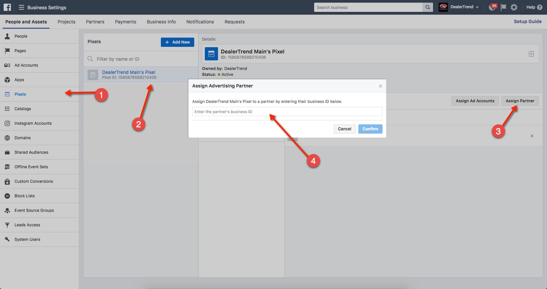The height and width of the screenshot is (289, 547).
Task: Click the DealerTrend business logo thumbnail
Action: tap(443, 7)
